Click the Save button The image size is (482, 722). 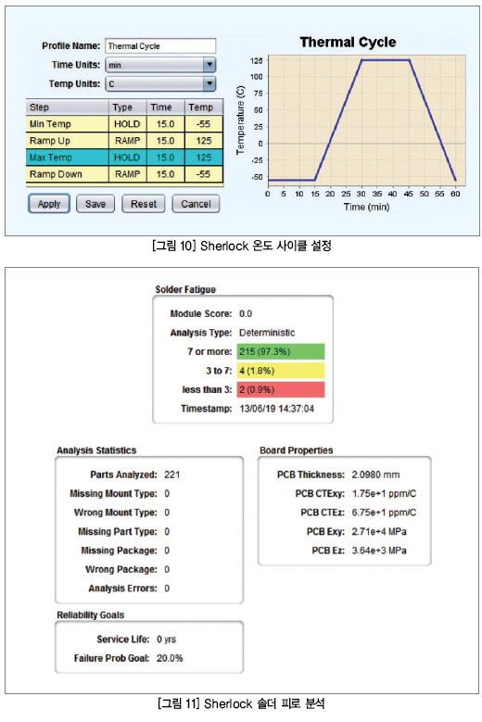pos(95,204)
